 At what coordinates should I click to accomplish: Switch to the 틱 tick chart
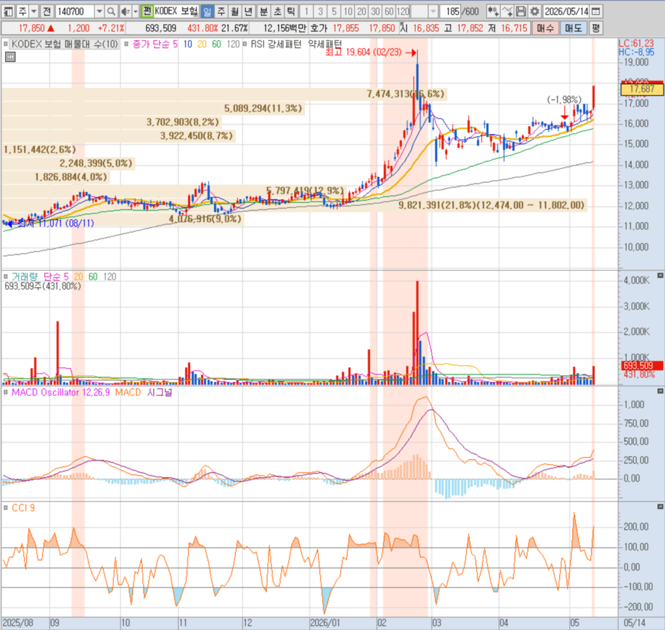pos(291,12)
